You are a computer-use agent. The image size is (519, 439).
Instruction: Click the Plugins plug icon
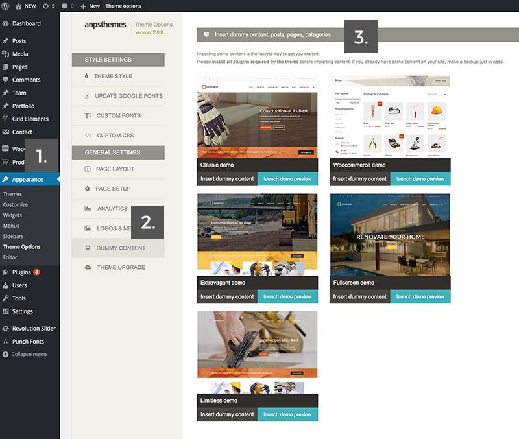[5, 272]
